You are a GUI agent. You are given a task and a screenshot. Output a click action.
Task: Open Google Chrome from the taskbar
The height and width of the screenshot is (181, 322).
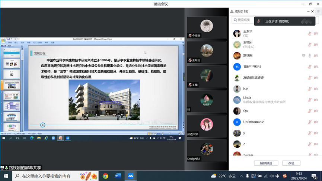[105, 176]
